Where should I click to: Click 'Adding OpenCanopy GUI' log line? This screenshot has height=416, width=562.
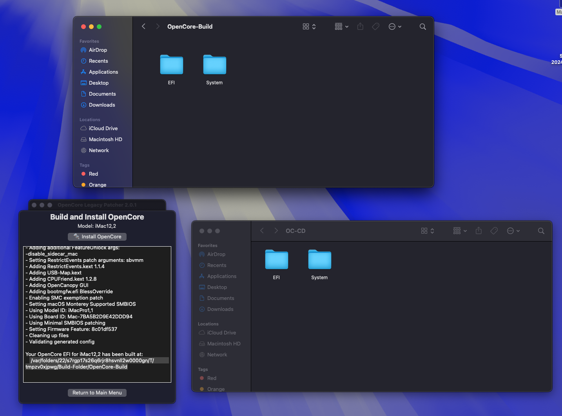tap(57, 285)
